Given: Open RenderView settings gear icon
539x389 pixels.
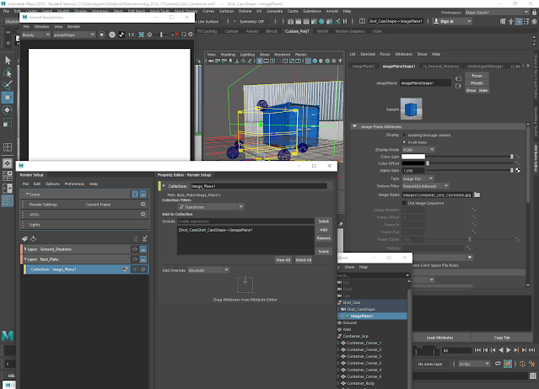Looking at the screenshot, I should (x=191, y=35).
